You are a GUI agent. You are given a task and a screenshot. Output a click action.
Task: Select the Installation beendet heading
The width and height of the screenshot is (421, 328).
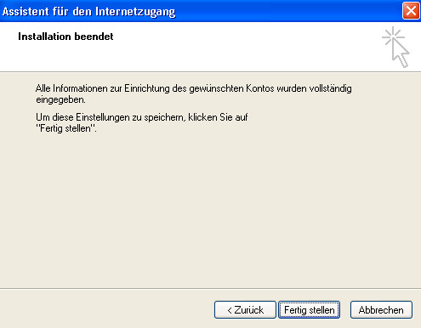65,37
